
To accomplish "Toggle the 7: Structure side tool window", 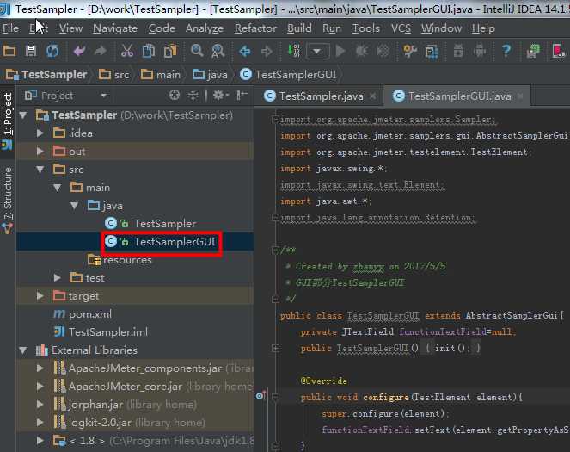I will click(x=7, y=200).
